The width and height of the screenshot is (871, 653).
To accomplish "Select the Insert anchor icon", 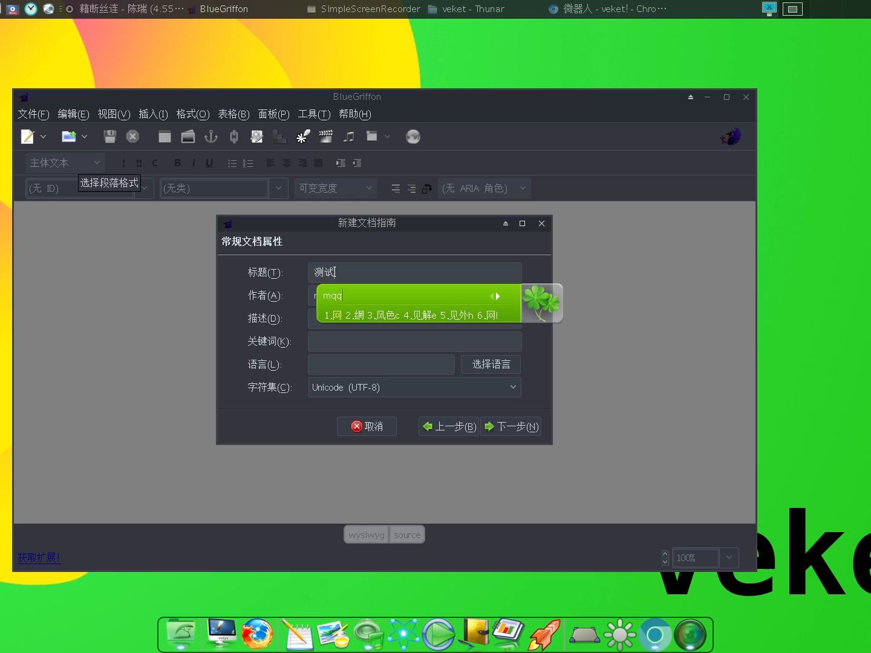I will click(210, 136).
